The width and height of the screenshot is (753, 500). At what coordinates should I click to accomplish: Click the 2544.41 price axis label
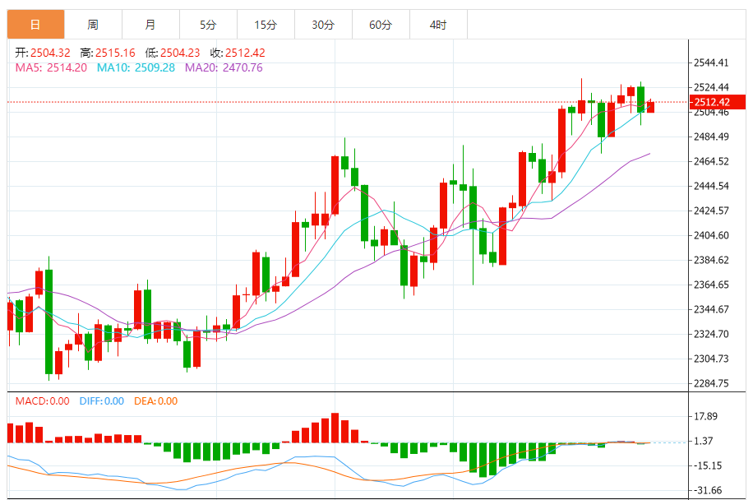(711, 62)
